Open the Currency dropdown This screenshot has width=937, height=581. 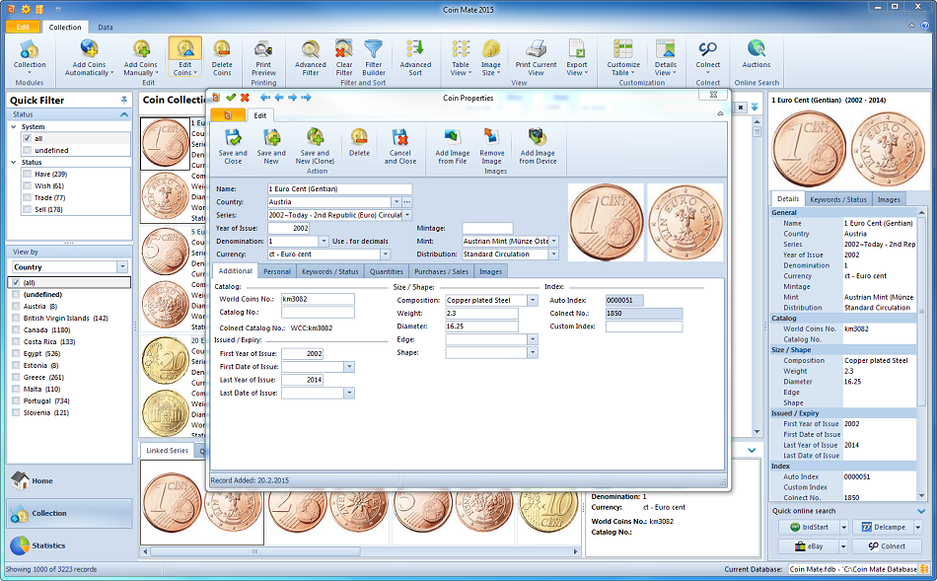pos(385,254)
